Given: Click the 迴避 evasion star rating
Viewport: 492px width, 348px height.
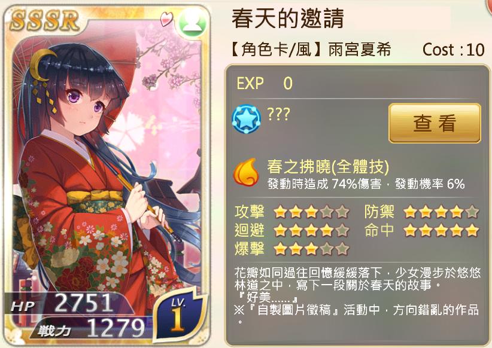Looking at the screenshot, I should [312, 231].
